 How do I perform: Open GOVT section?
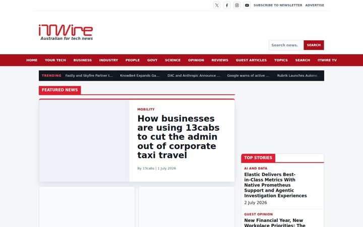tap(152, 60)
